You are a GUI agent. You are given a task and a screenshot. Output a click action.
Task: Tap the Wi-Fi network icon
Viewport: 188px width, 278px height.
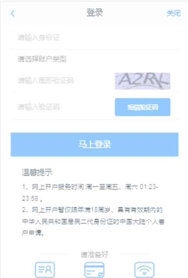click(144, 270)
